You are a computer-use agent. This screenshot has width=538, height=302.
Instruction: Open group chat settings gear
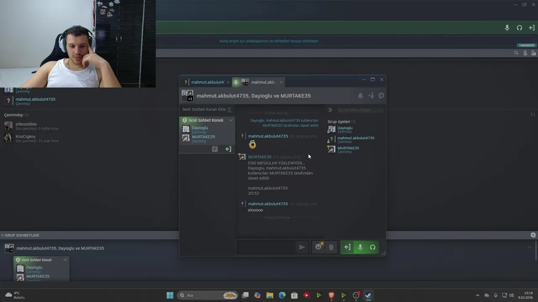click(381, 96)
